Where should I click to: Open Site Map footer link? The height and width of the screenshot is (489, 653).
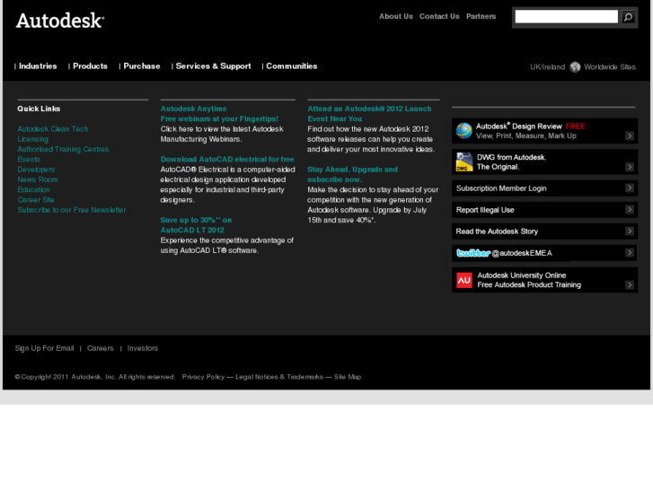[348, 377]
